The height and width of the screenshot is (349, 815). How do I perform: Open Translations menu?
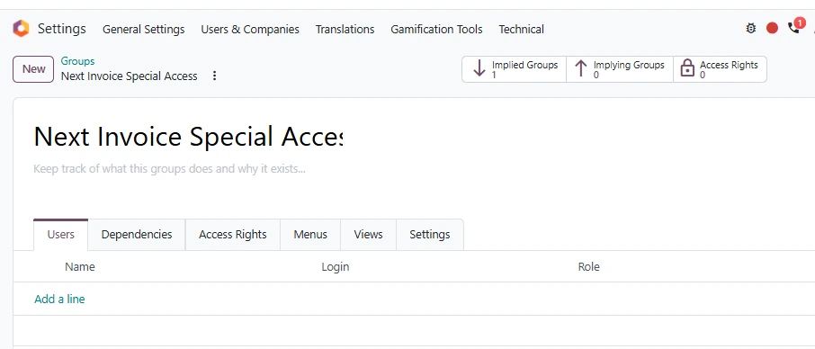(x=345, y=29)
